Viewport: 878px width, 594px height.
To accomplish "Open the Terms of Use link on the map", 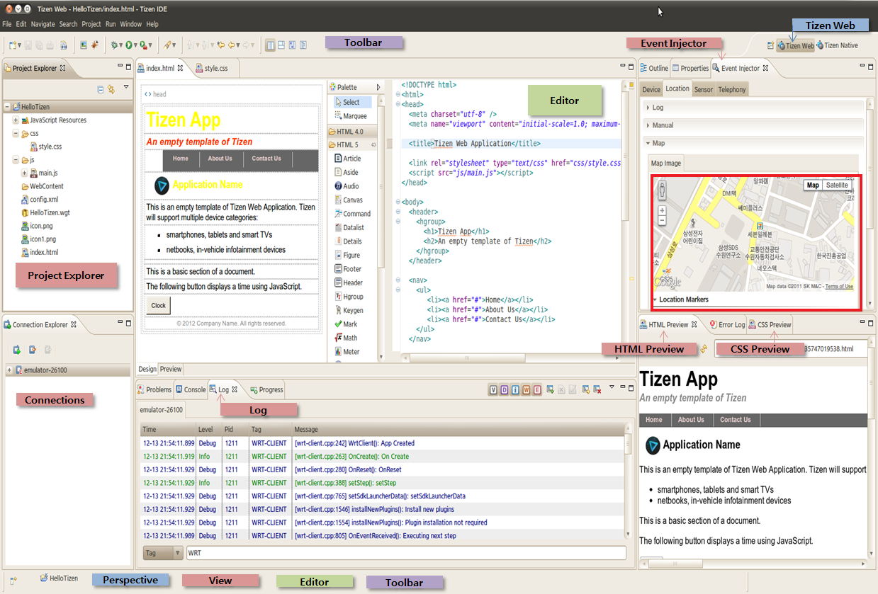I will pos(840,286).
